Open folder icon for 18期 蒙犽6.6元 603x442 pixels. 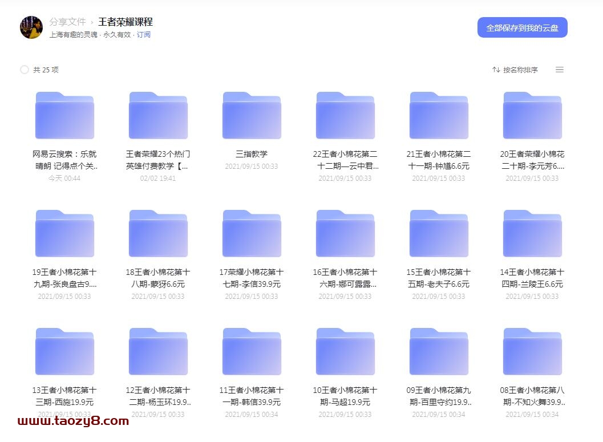tap(158, 233)
